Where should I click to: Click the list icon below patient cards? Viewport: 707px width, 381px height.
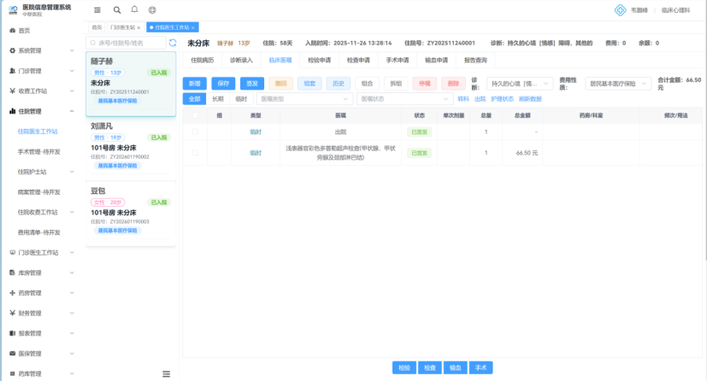pyautogui.click(x=167, y=373)
